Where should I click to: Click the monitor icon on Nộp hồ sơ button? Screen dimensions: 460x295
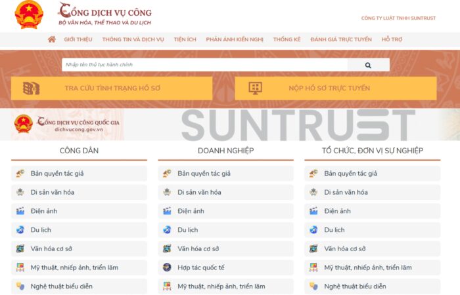coord(255,88)
